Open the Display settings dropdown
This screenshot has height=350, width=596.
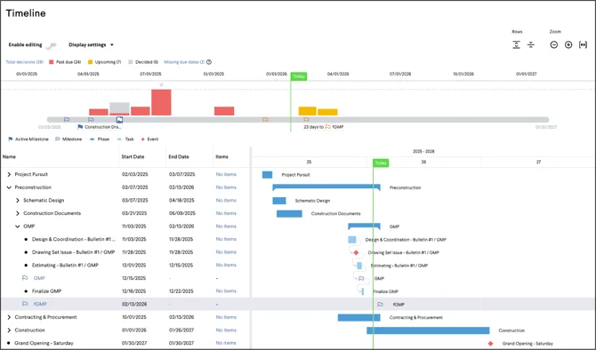pyautogui.click(x=91, y=44)
